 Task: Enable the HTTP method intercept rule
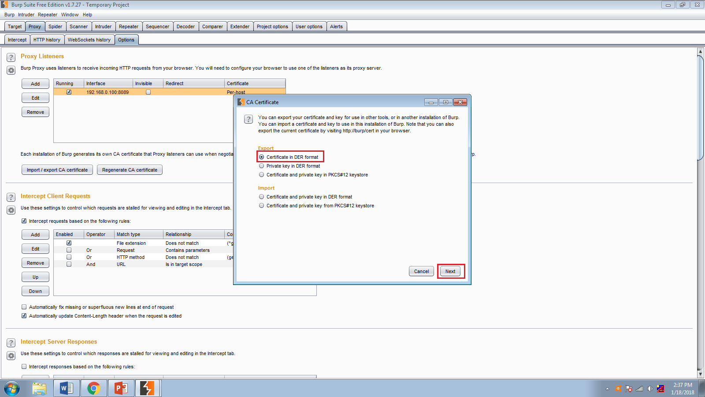point(69,257)
